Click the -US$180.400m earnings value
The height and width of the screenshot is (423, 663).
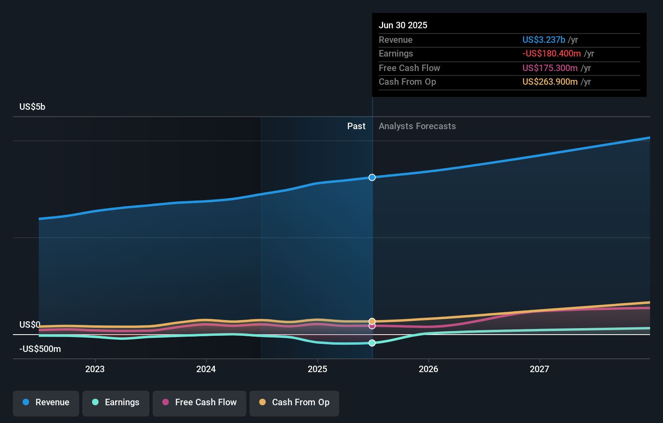click(552, 54)
